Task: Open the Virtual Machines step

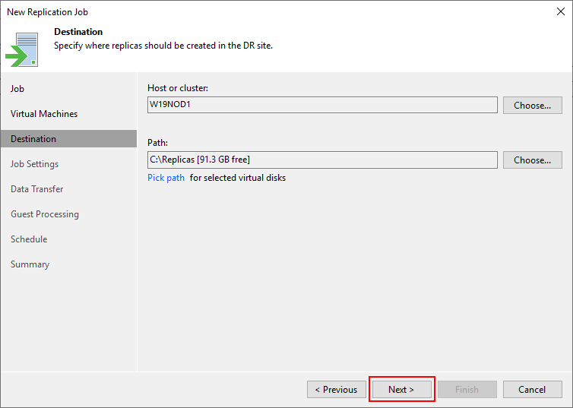Action: click(44, 114)
